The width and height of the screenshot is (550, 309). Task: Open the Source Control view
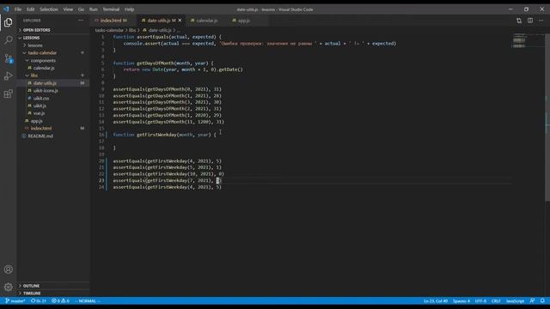click(8, 58)
